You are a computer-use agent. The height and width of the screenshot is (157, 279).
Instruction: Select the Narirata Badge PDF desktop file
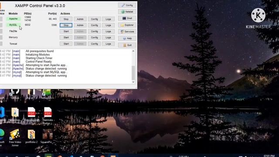tap(48, 116)
